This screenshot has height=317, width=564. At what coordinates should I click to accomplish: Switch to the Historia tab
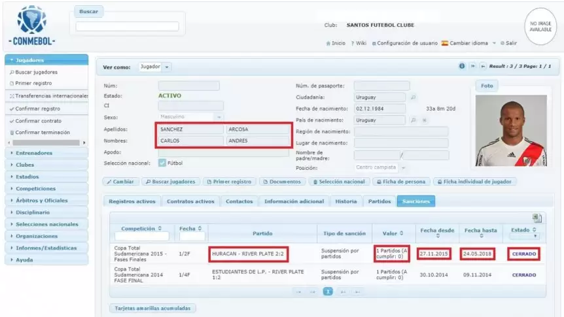point(345,201)
